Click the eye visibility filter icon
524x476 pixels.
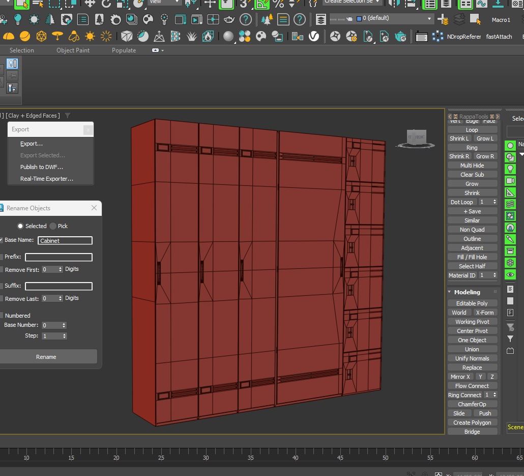click(x=510, y=275)
